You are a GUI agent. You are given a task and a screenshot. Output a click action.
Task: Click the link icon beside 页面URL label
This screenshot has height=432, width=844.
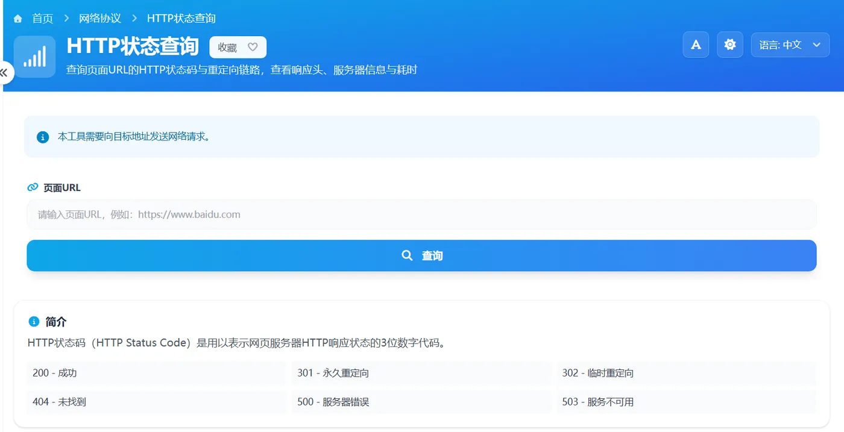click(32, 187)
